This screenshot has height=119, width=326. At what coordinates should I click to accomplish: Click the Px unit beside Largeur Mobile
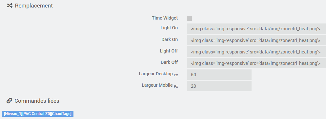176,87
